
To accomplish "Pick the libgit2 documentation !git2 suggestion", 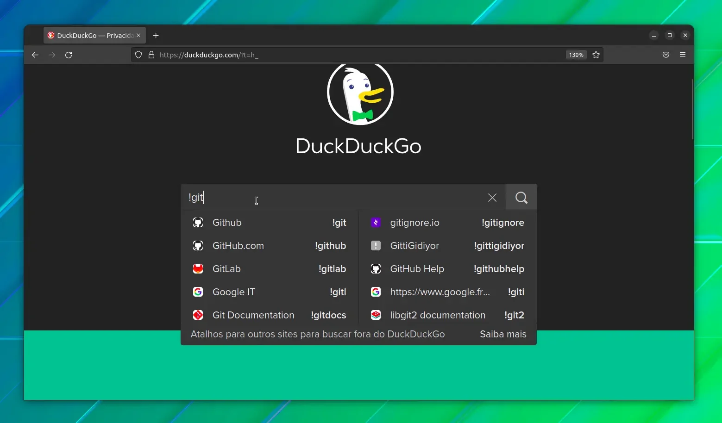I will (x=447, y=315).
